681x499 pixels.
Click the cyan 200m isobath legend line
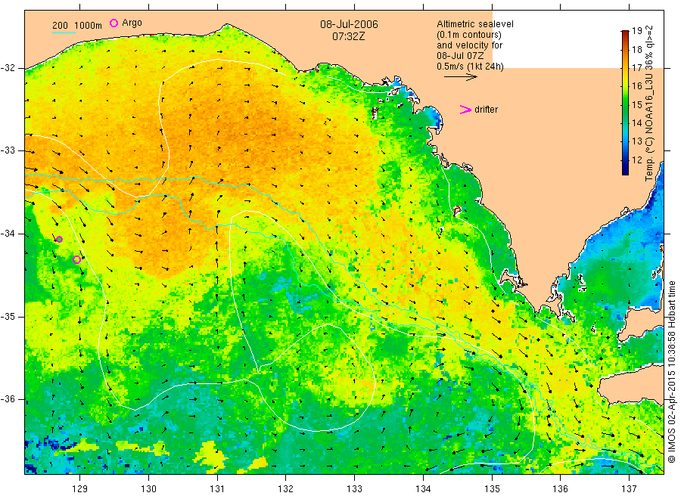point(64,33)
